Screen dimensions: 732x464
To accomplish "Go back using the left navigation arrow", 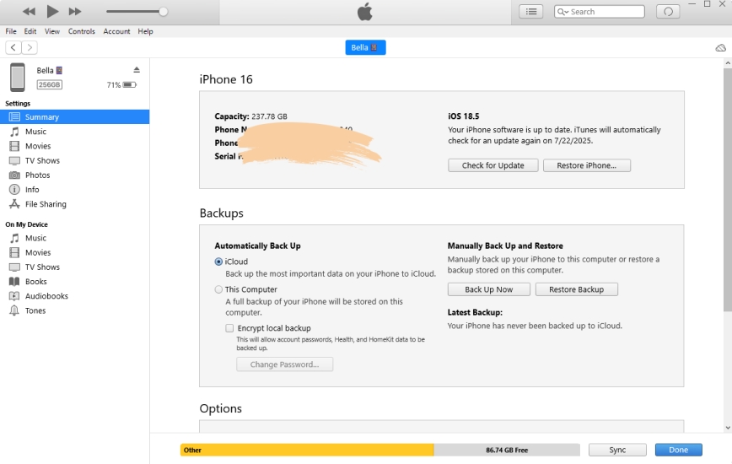I will [13, 48].
